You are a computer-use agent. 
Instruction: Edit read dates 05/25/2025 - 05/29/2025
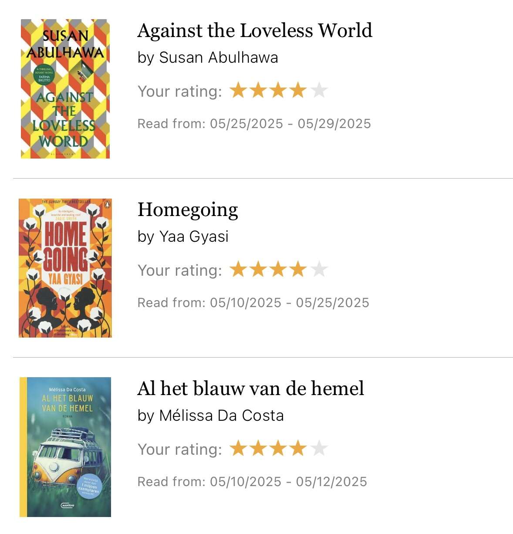click(x=254, y=124)
